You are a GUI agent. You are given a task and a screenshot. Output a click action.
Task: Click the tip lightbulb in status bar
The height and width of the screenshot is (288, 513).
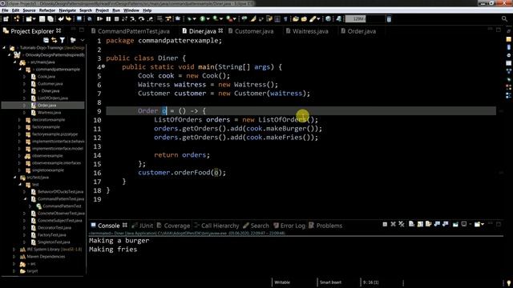point(509,282)
